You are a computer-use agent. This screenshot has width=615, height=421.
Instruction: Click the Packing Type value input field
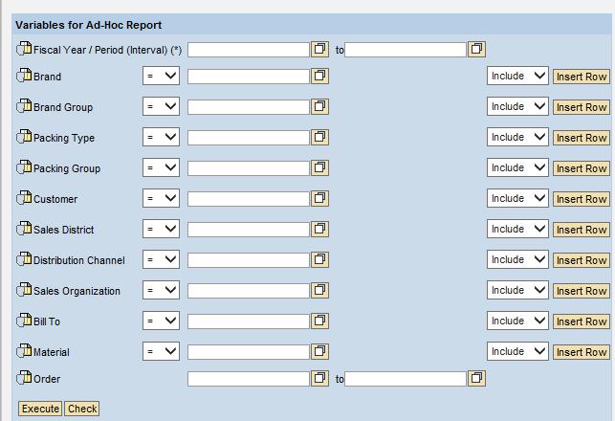(x=249, y=138)
